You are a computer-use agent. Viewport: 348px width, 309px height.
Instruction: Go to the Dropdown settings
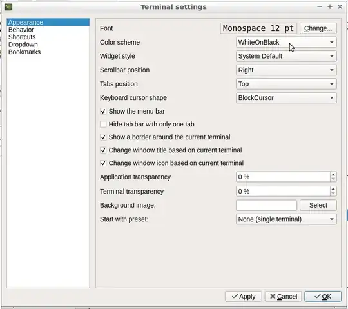tap(48, 45)
